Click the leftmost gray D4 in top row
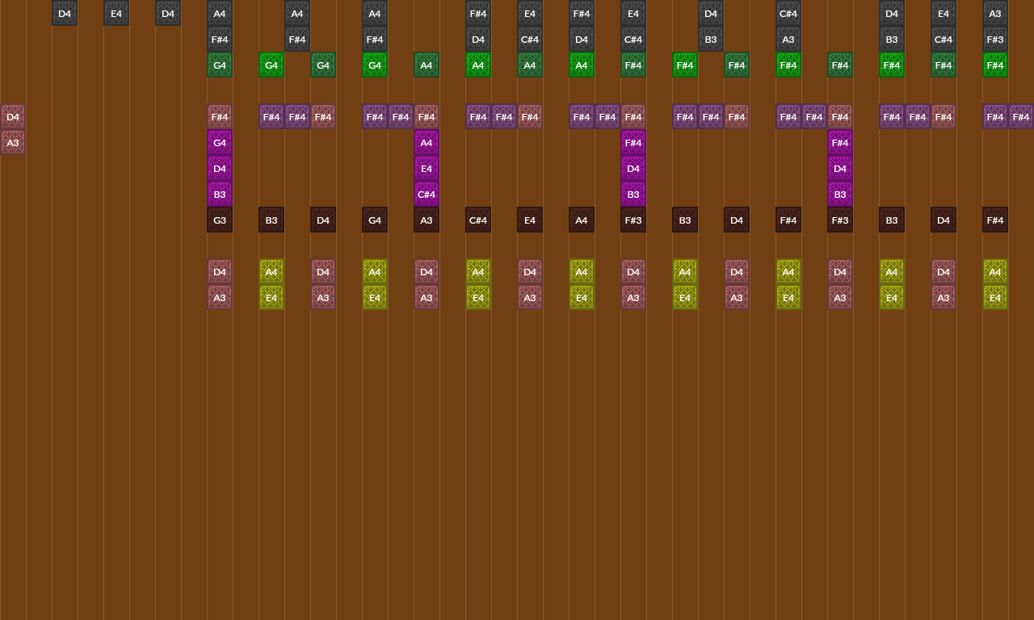 click(x=65, y=14)
